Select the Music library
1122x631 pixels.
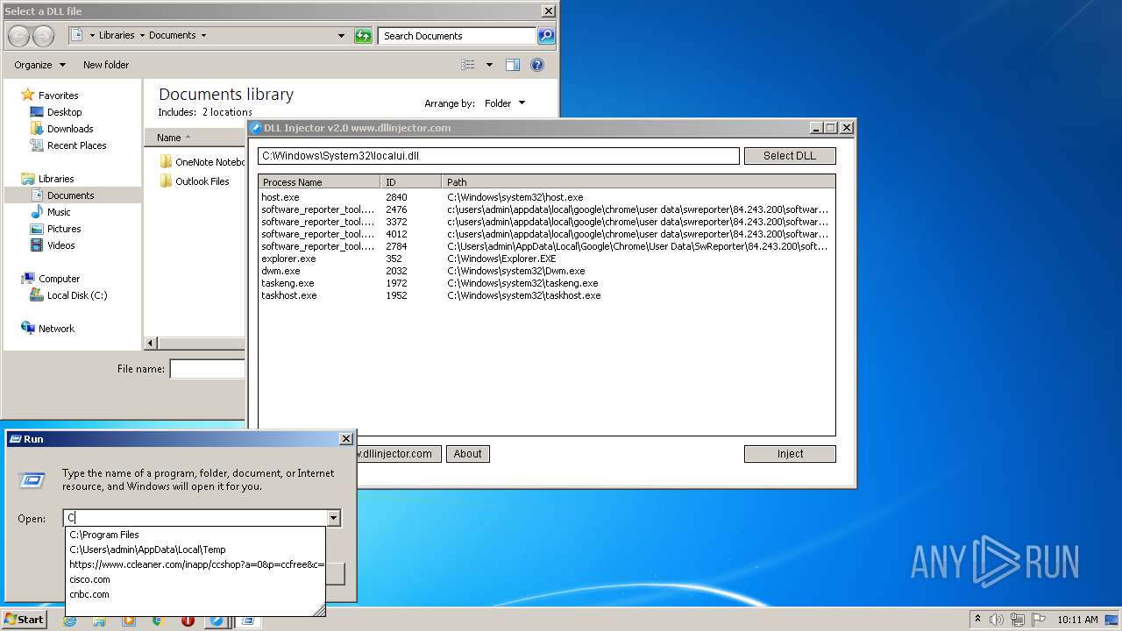pyautogui.click(x=59, y=212)
